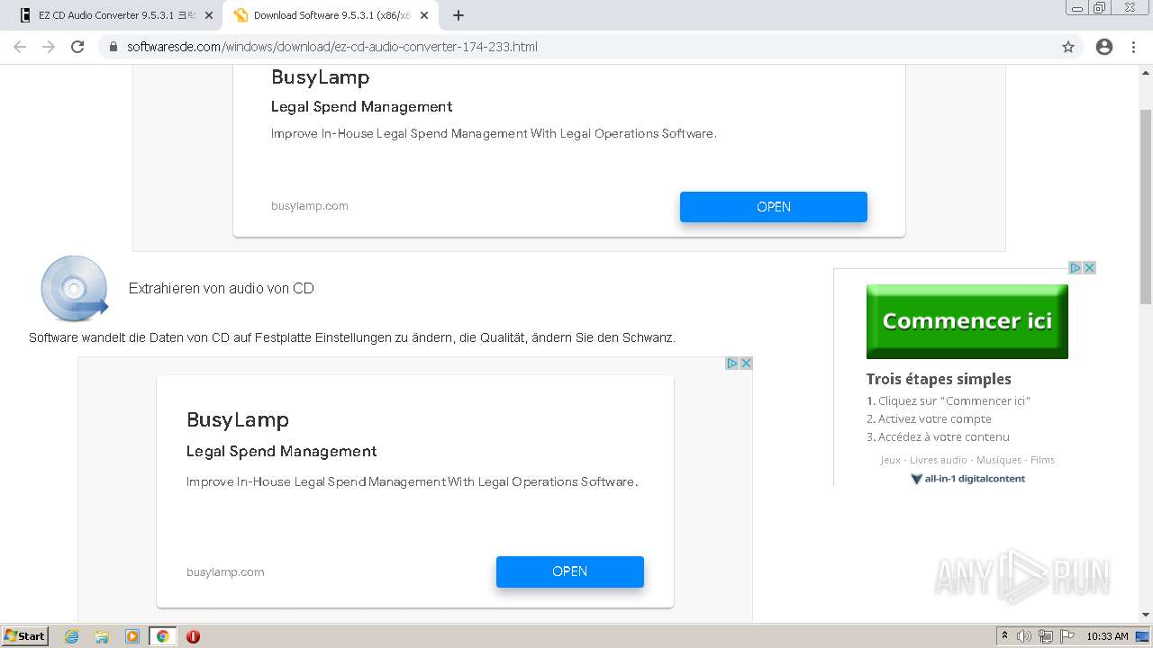Click the volume speaker tray icon

click(x=1024, y=636)
